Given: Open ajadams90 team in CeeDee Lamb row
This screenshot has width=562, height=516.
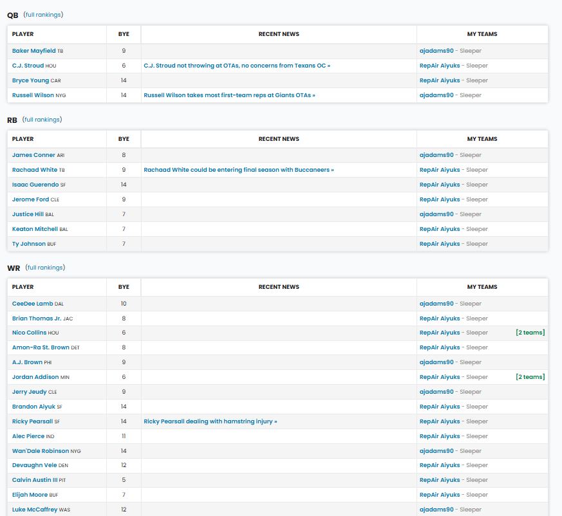Looking at the screenshot, I should pos(436,304).
